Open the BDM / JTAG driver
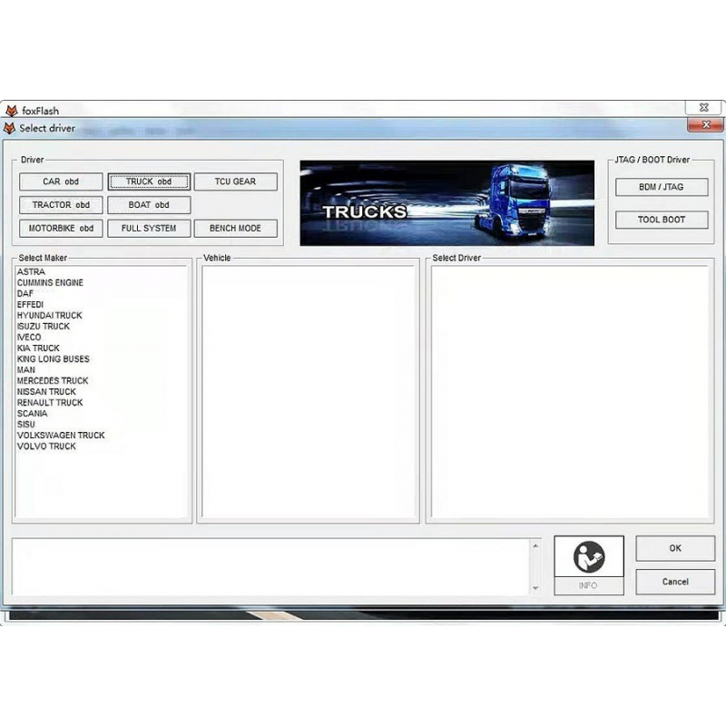The image size is (726, 726). 662,187
